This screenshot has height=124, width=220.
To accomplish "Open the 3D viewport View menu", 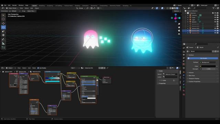I will (x=21, y=8).
